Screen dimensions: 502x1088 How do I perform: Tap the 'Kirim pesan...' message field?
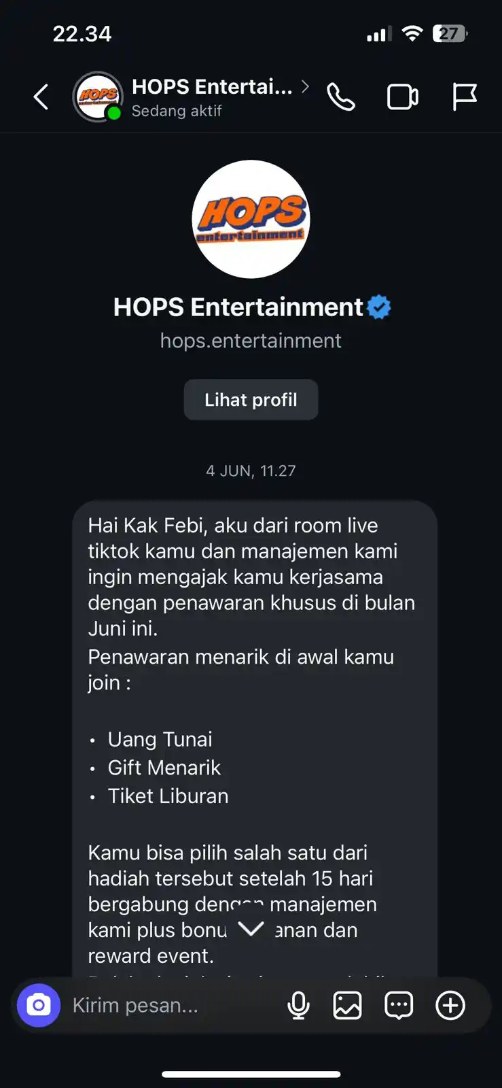pyautogui.click(x=170, y=1005)
